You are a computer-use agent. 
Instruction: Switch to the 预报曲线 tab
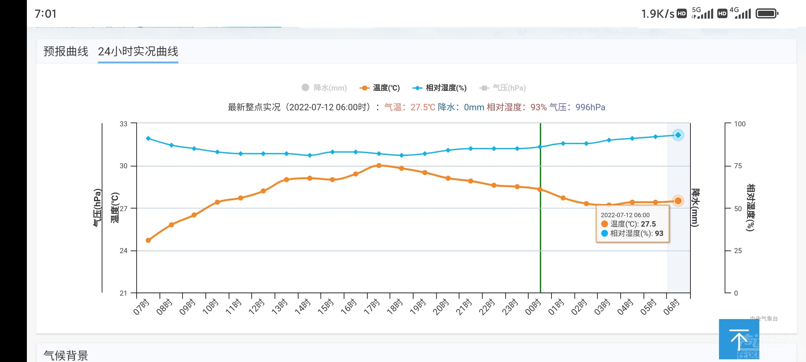click(66, 51)
